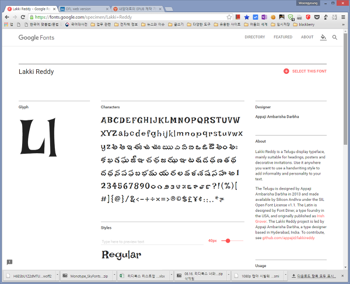Open the Monotype_SkyFonts zip download
This screenshot has width=350, height=284.
click(x=86, y=276)
